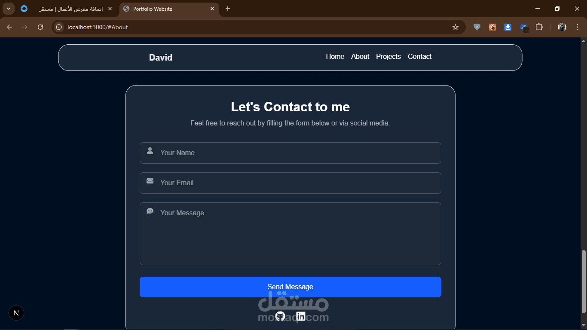Click inside the Your Message textarea
Image resolution: width=587 pixels, height=330 pixels.
point(290,234)
